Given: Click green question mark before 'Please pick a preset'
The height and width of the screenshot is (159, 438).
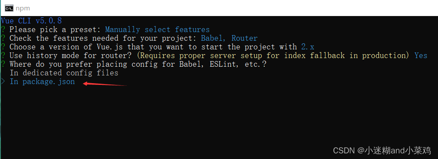Looking at the screenshot, I should pos(3,29).
